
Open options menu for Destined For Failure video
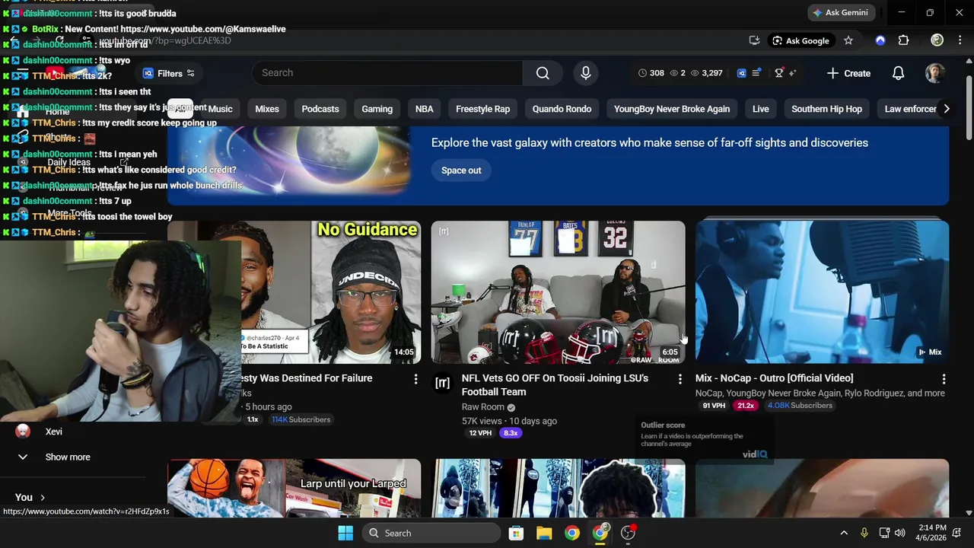415,378
